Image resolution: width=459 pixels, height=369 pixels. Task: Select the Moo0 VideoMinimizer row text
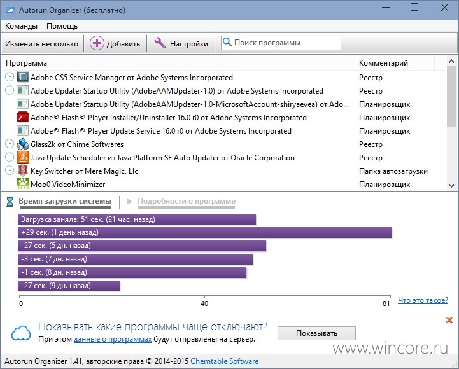pyautogui.click(x=68, y=184)
